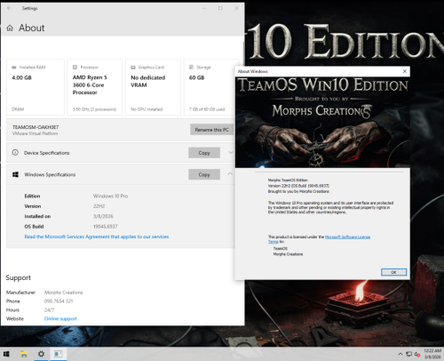Screen dimensions: 444x361
Task: Open File Explorer from the taskbar
Action: coord(24,354)
